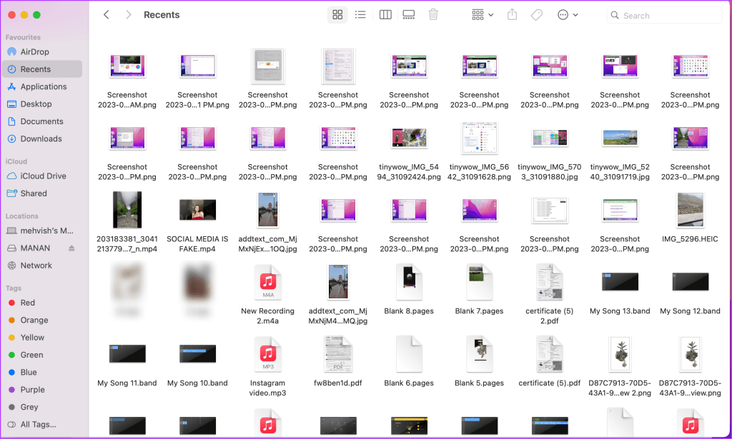Open the Group By dropdown
This screenshot has height=439, width=732.
pyautogui.click(x=483, y=15)
